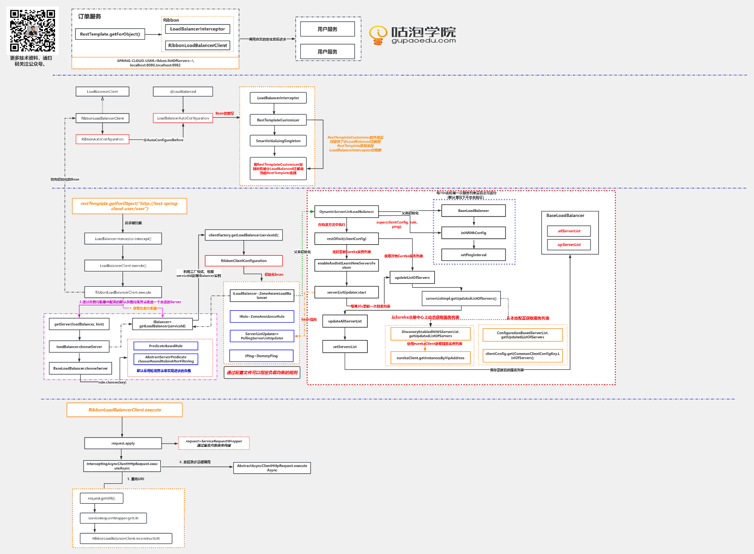Select the request.apply node
754x554 pixels.
[122, 443]
